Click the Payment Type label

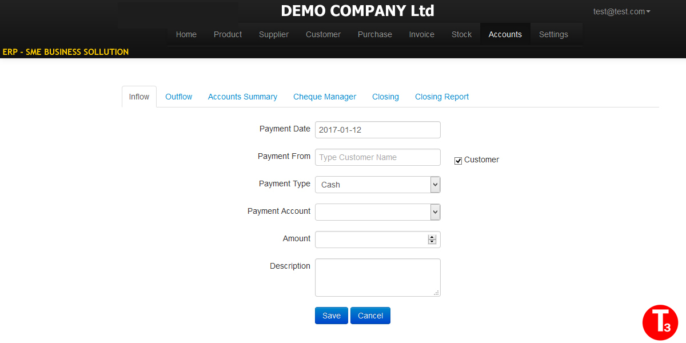(285, 184)
